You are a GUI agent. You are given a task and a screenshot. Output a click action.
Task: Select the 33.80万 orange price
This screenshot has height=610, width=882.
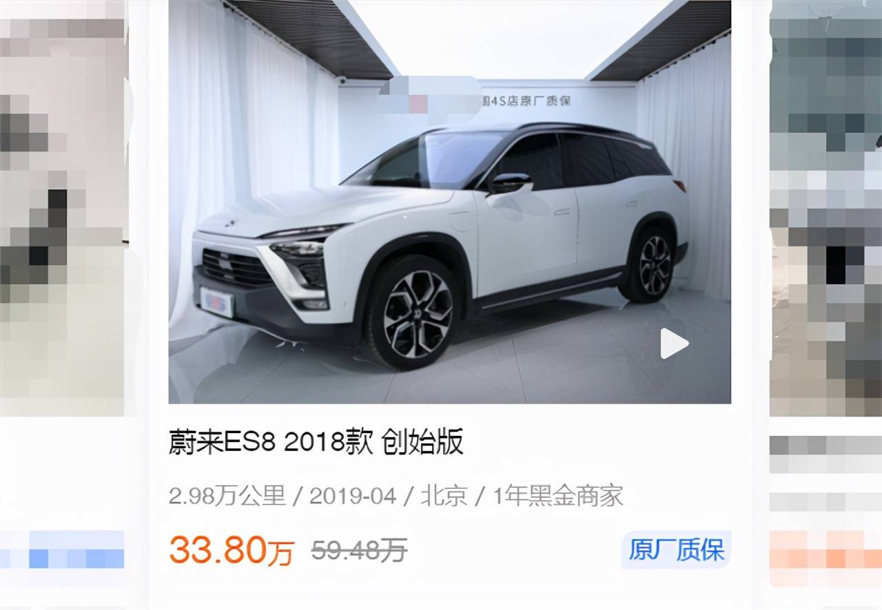[x=232, y=550]
